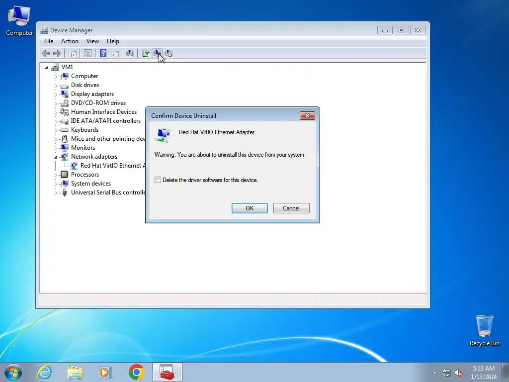Click the Forward arrow in Device Manager toolbar

click(57, 53)
